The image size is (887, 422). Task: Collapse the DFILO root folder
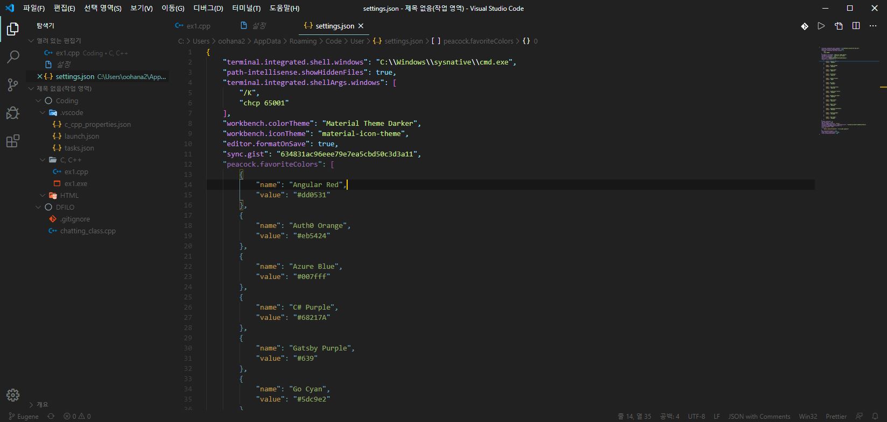(x=65, y=208)
